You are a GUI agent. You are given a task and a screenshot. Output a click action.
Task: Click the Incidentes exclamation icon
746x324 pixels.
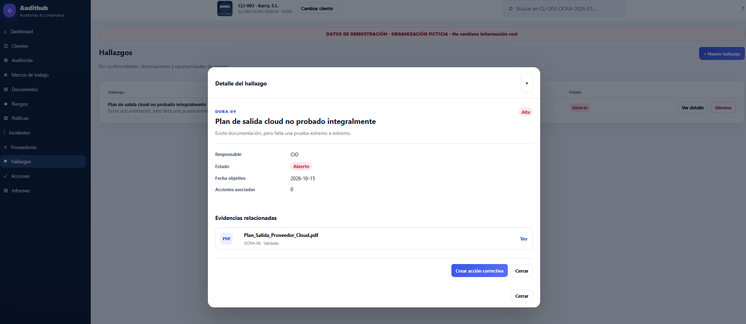coord(4,133)
